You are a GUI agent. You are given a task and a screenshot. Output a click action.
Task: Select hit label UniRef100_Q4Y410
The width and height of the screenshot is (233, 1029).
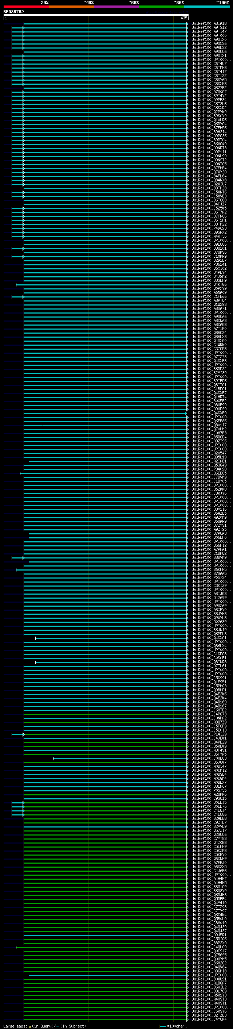pos(209,903)
